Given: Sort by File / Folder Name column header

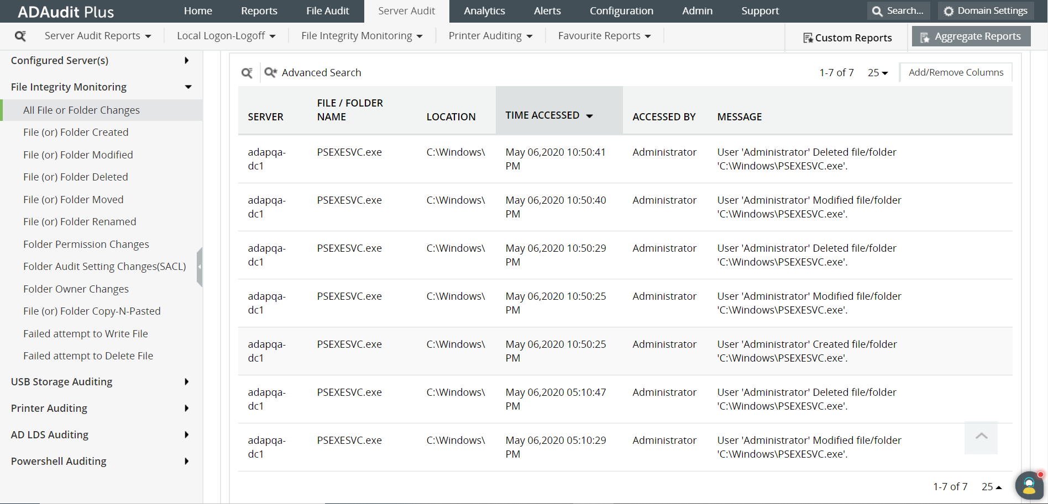Looking at the screenshot, I should (x=350, y=110).
